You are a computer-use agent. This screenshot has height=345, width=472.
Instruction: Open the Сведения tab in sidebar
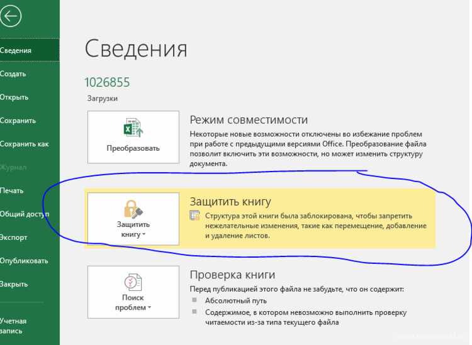click(x=30, y=50)
